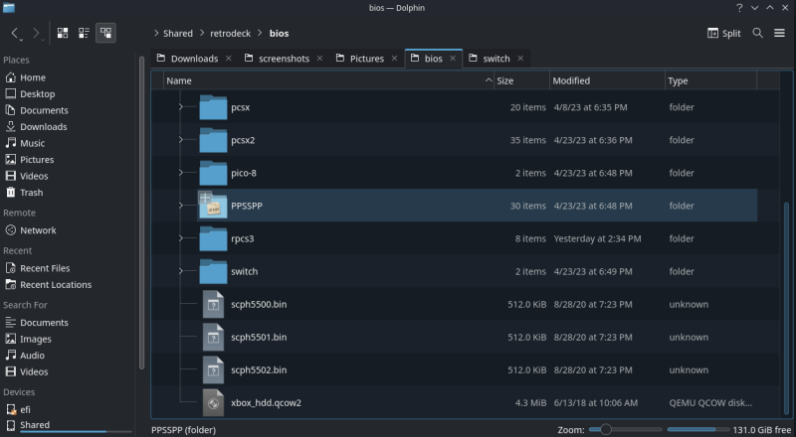Expand the rpcs3 folder
This screenshot has height=437, width=796.
(181, 238)
